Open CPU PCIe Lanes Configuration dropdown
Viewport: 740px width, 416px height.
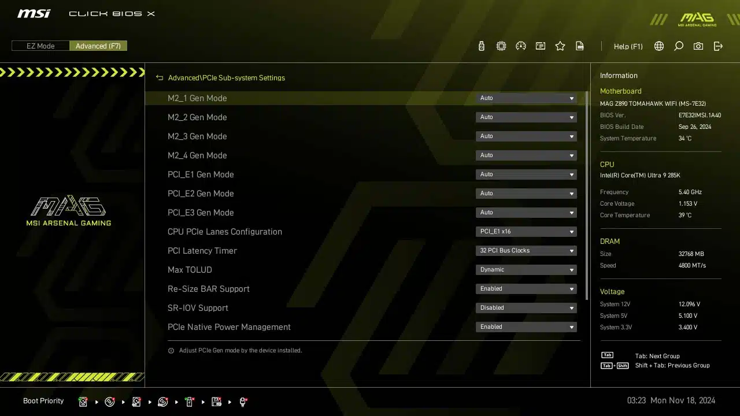point(526,232)
